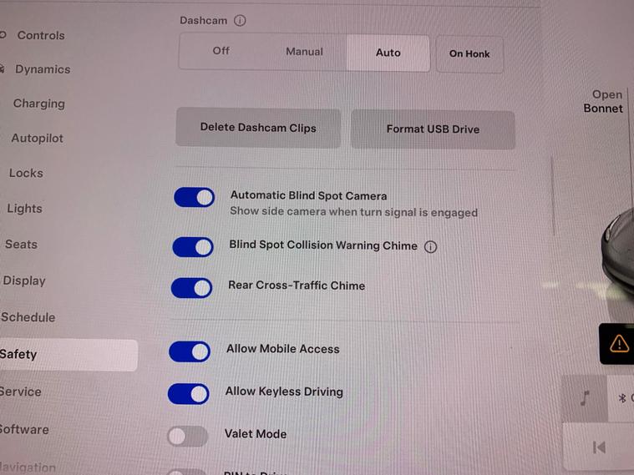This screenshot has width=634, height=475.
Task: Select Manual dashcam mode
Action: click(x=304, y=52)
